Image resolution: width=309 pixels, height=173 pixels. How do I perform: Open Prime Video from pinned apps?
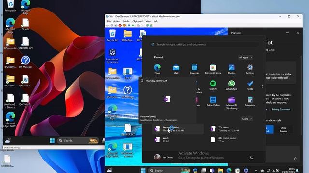(213, 101)
